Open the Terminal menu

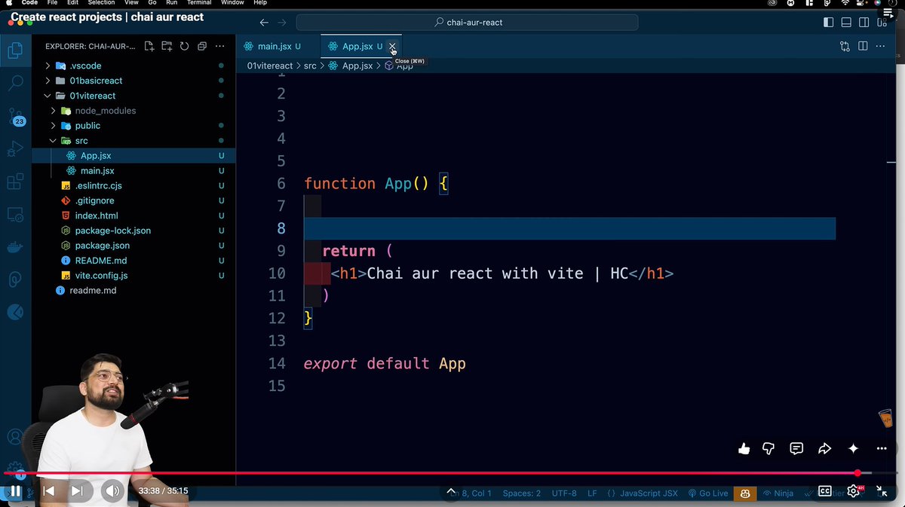199,3
